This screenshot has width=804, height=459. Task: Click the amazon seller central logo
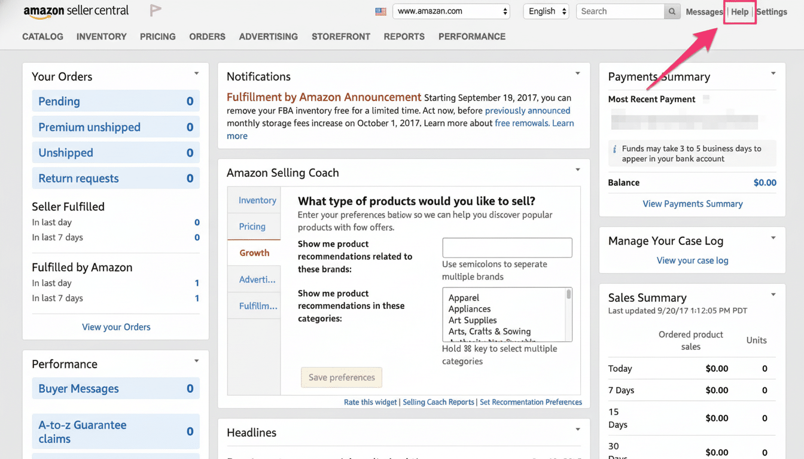click(75, 10)
